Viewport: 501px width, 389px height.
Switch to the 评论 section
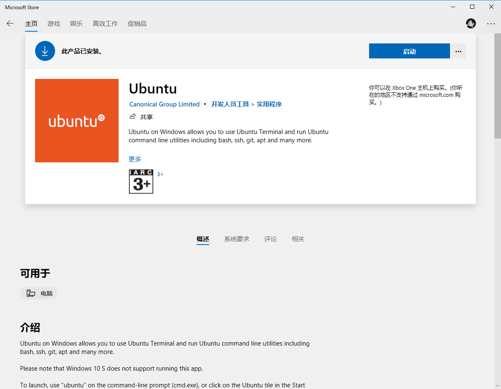(x=271, y=239)
